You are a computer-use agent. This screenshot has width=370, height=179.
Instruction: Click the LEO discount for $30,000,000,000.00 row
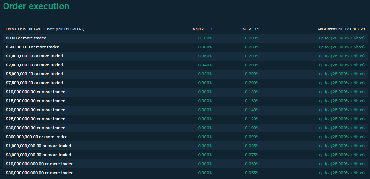[341, 173]
